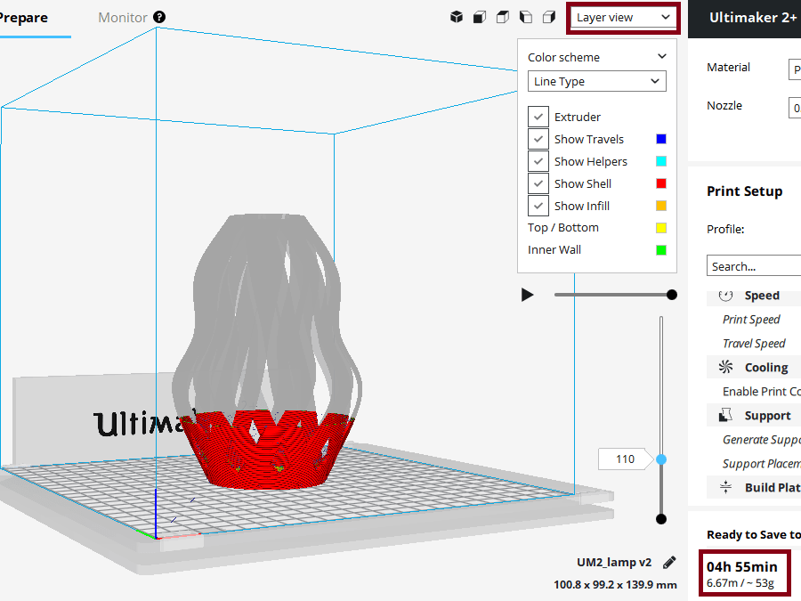Click the Profile label
Image resolution: width=801 pixels, height=601 pixels.
click(x=725, y=229)
